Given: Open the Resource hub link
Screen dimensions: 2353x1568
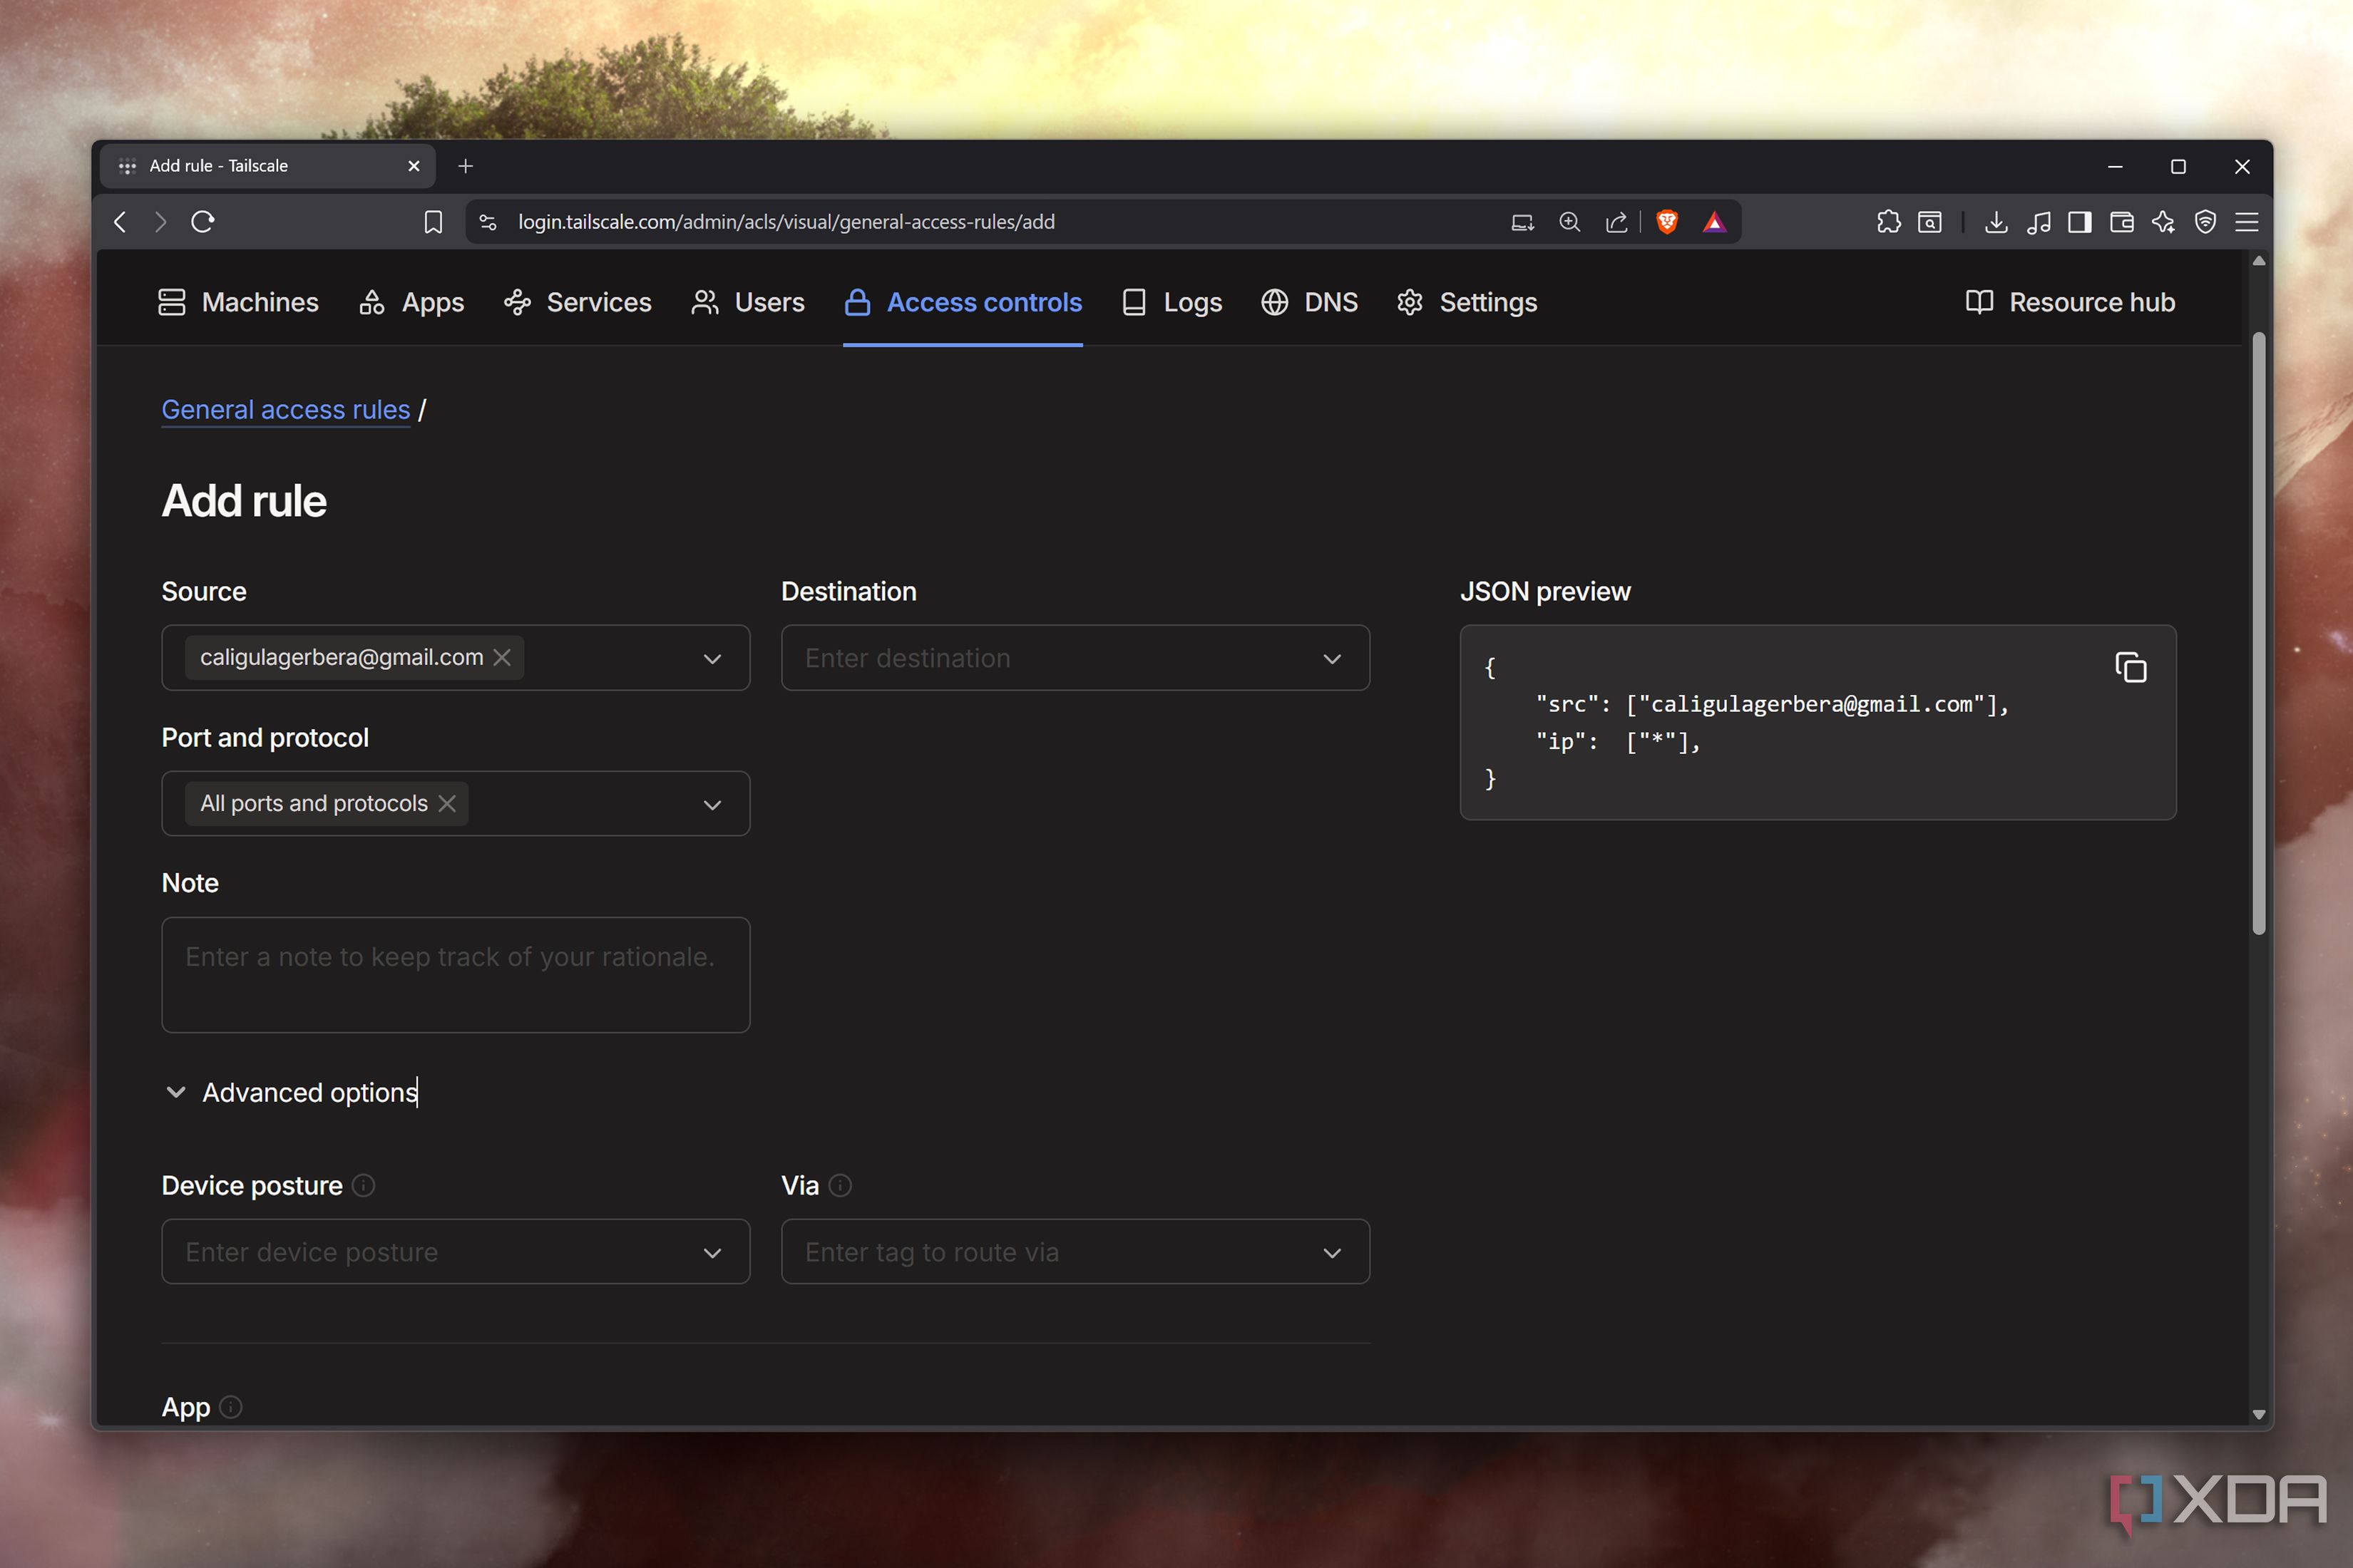Looking at the screenshot, I should pyautogui.click(x=2070, y=302).
